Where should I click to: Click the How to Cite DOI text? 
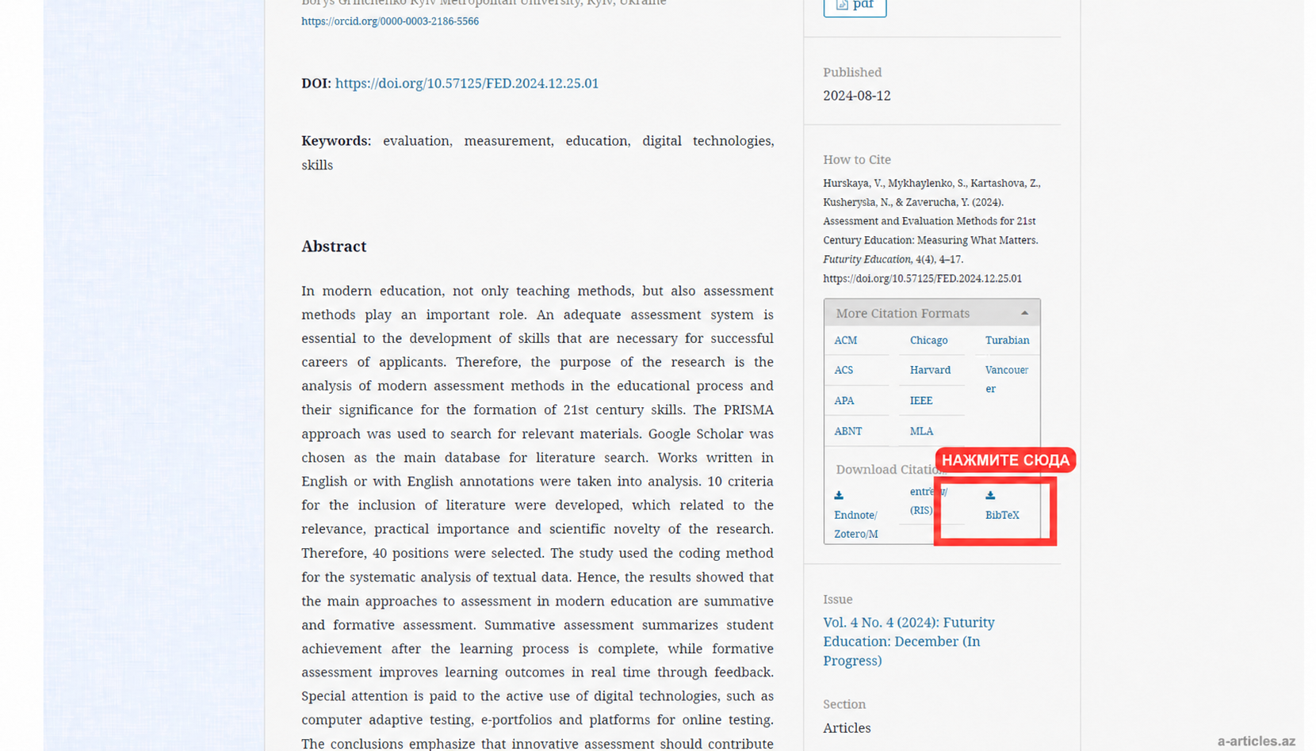[x=922, y=279]
